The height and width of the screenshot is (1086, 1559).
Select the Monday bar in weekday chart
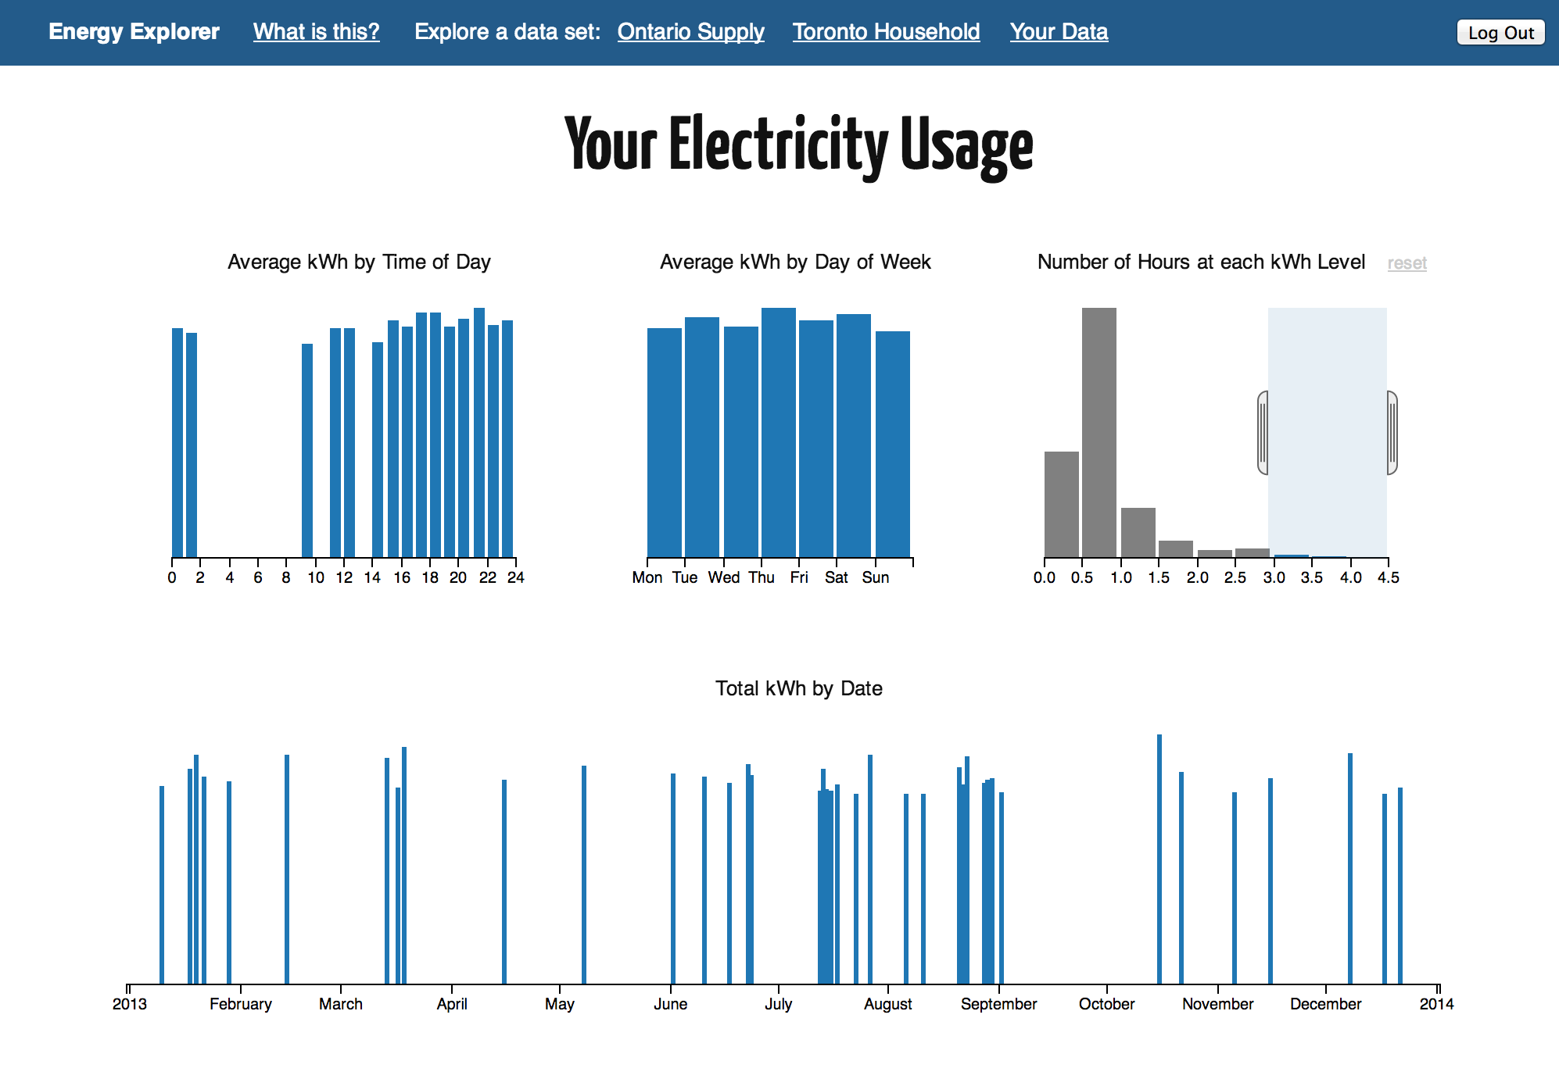tap(664, 442)
